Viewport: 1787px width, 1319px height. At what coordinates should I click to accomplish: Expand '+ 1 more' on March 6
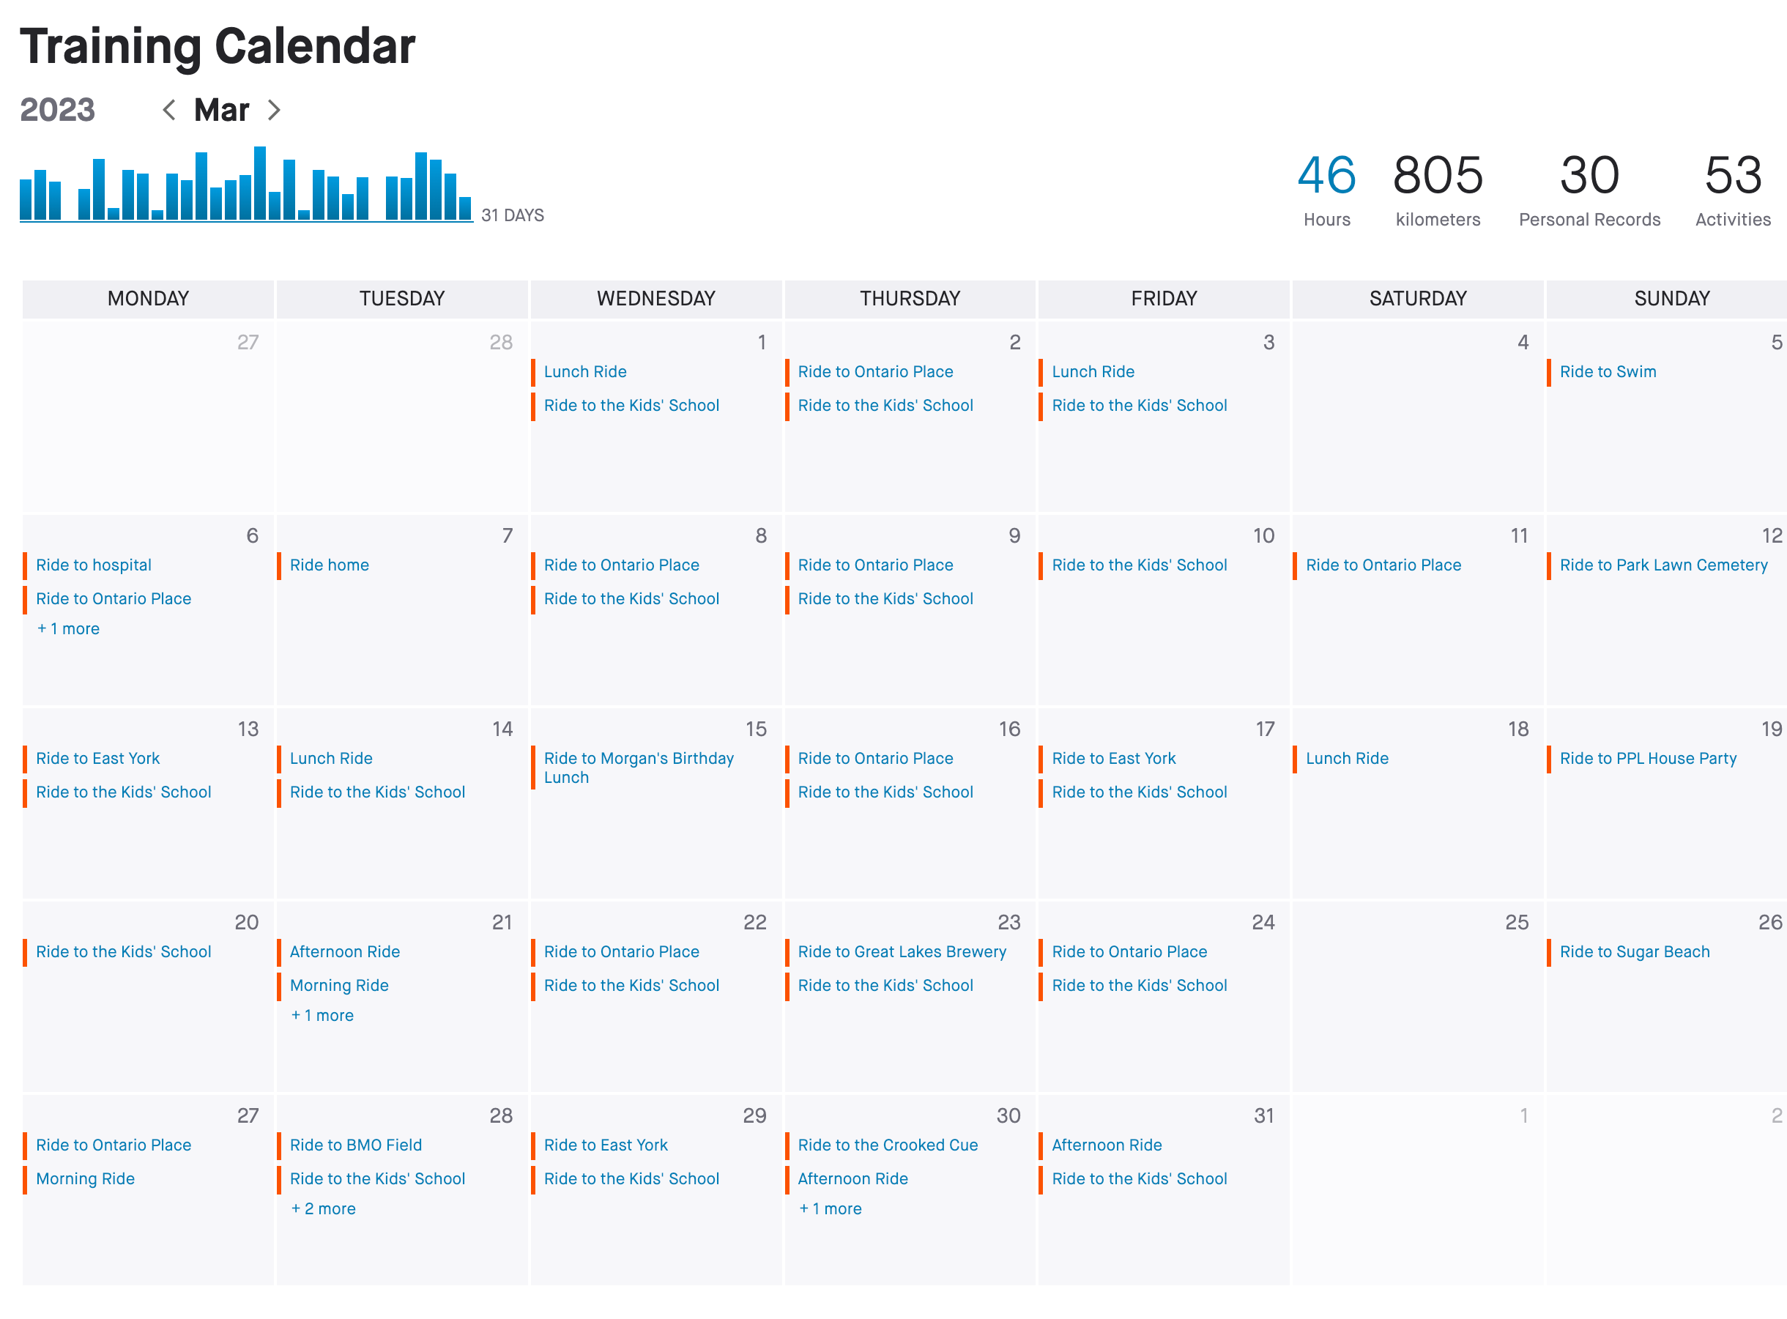tap(69, 629)
